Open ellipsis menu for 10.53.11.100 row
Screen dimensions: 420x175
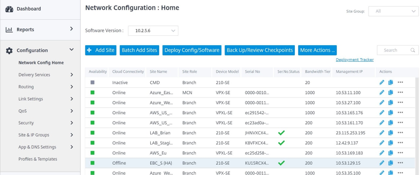click(400, 93)
